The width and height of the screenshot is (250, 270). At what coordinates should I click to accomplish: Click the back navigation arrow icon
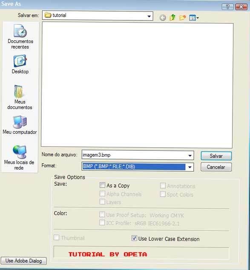163,17
